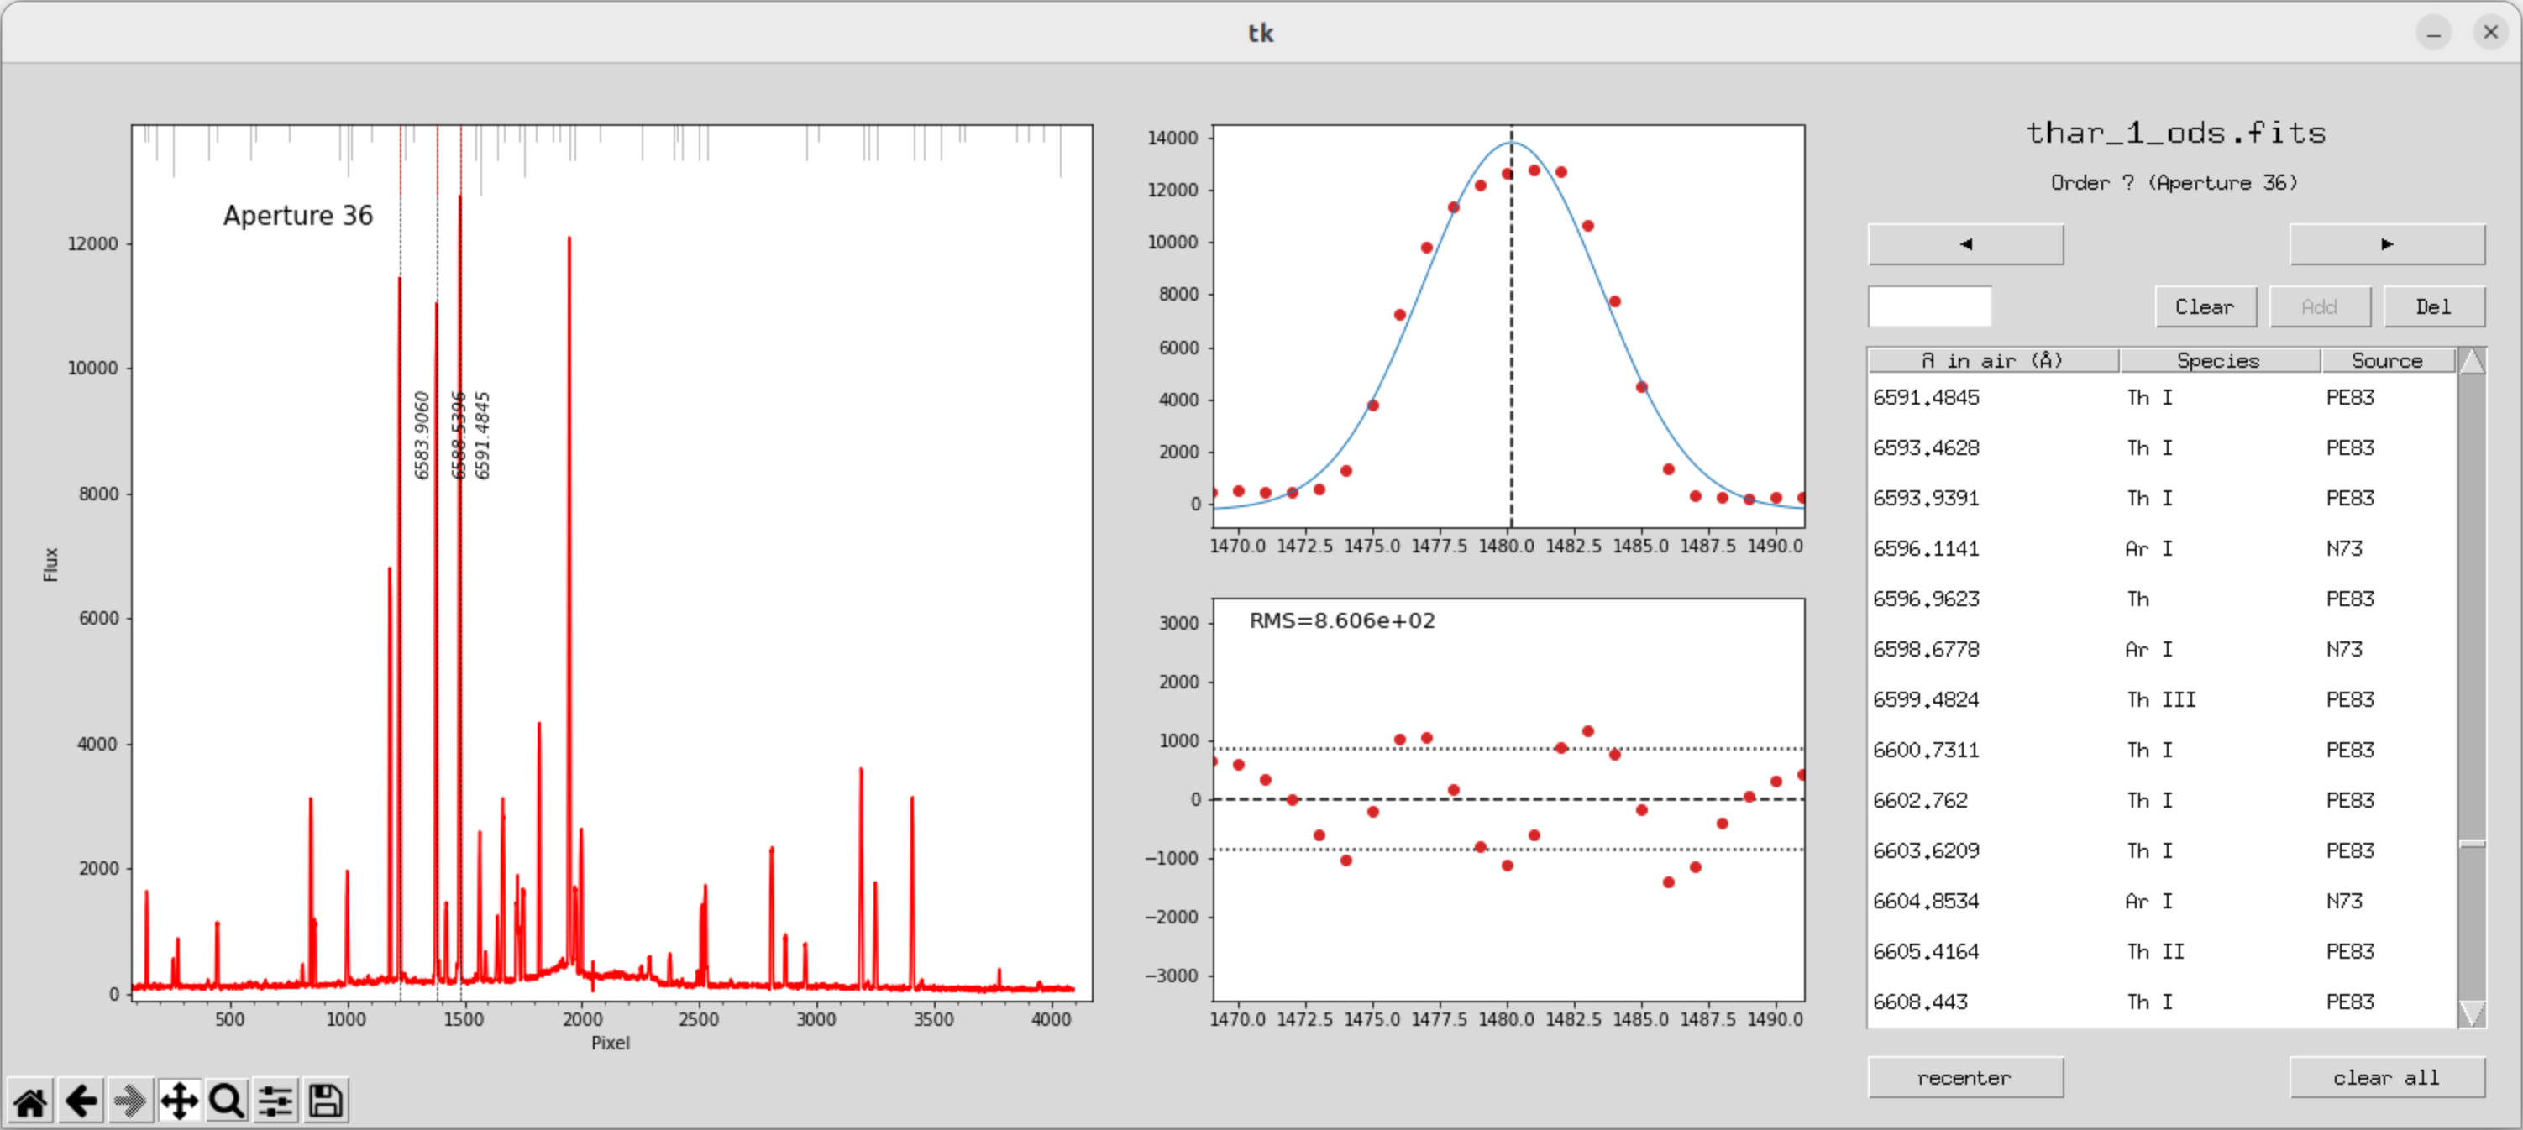This screenshot has width=2523, height=1130.
Task: Select the 6596.1141 Ar I line row
Action: pos(2155,548)
